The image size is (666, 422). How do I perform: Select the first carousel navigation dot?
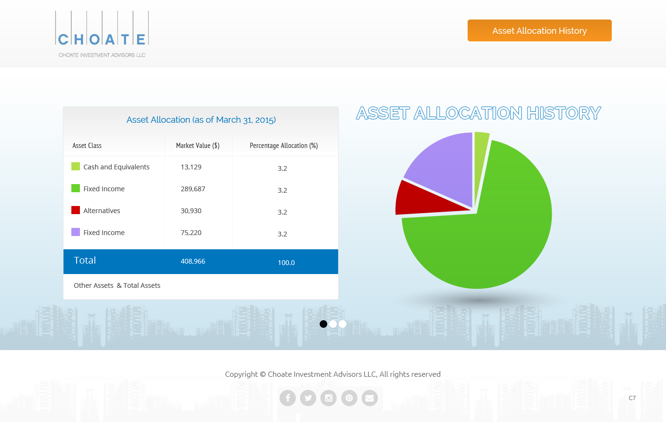(x=323, y=324)
